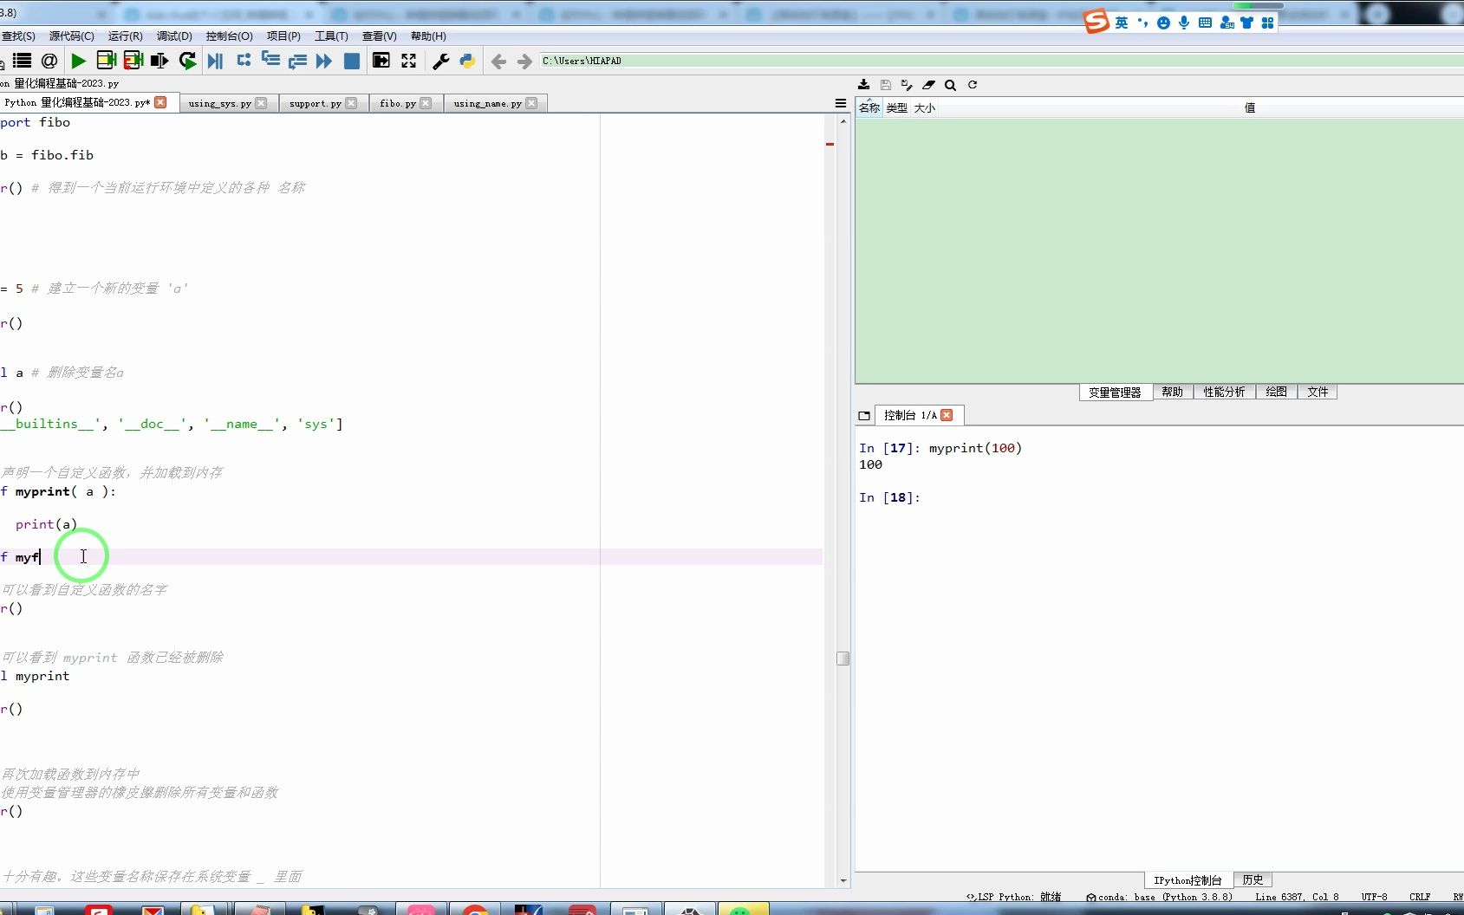Viewport: 1464px width, 915px height.
Task: Open 帮助(H) menu
Action: (428, 36)
